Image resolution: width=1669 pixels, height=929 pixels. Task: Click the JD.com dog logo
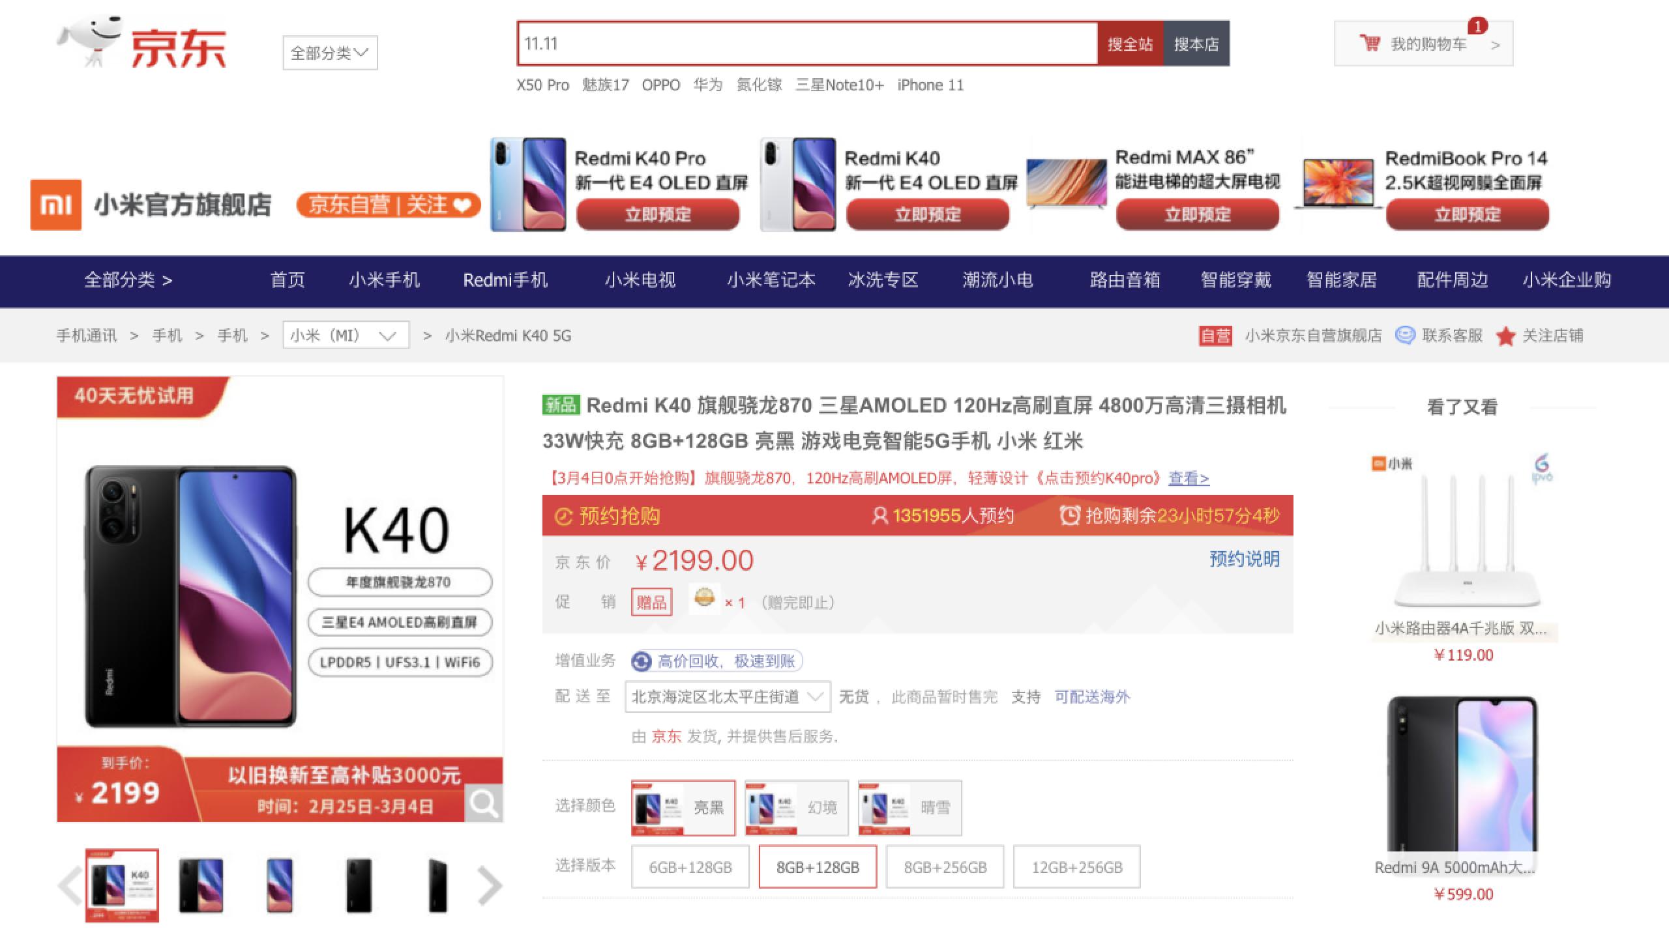point(141,43)
